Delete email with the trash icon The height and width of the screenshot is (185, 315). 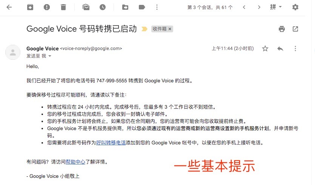pyautogui.click(x=63, y=8)
